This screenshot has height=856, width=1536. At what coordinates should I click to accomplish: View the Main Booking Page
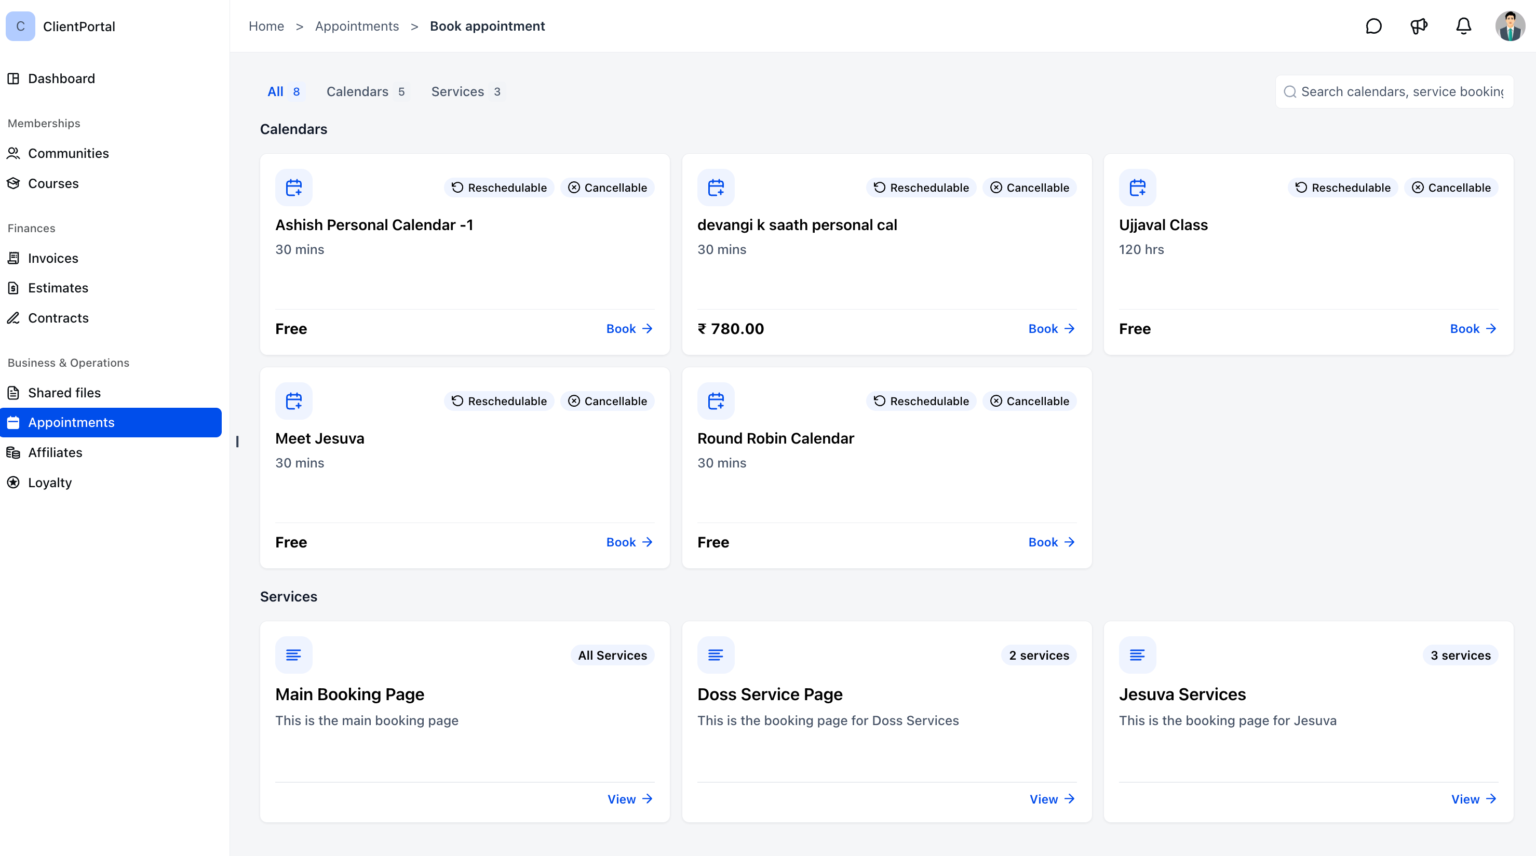(630, 799)
